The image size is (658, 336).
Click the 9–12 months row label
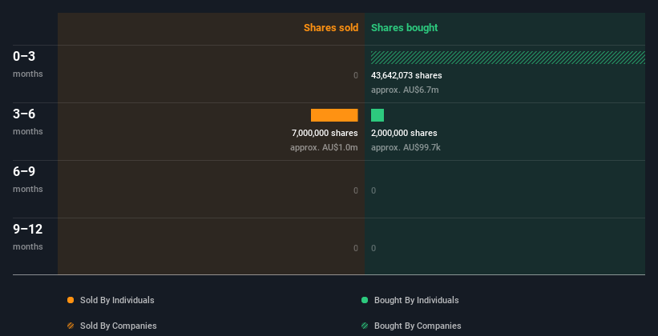tap(28, 237)
